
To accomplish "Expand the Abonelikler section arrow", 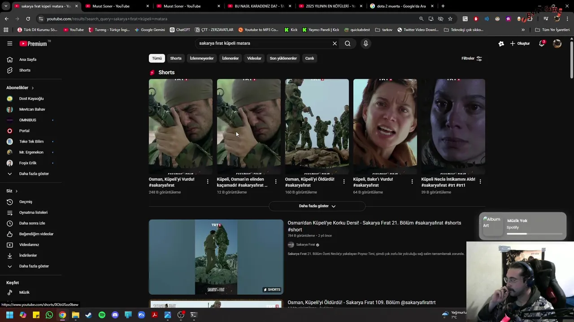I will point(32,88).
